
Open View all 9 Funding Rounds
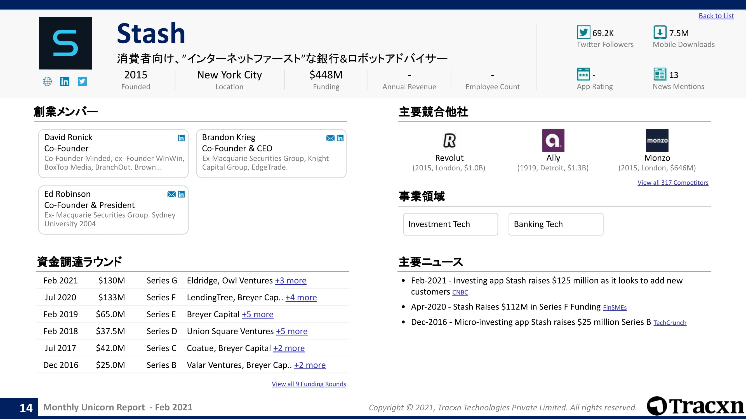click(309, 384)
